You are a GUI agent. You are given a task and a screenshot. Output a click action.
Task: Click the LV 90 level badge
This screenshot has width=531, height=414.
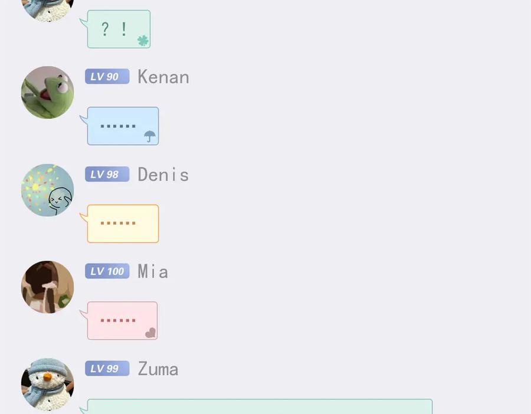tap(107, 77)
